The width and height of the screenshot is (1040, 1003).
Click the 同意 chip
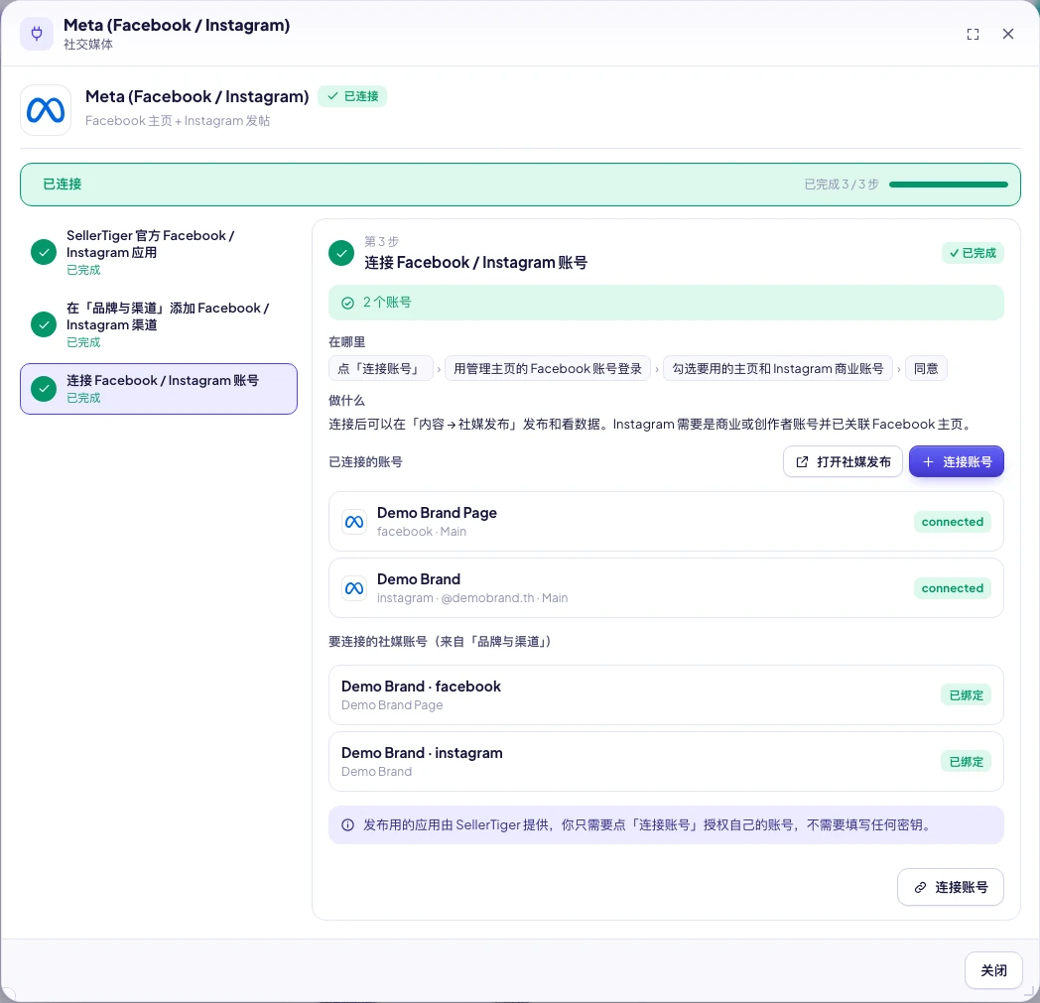click(x=926, y=369)
